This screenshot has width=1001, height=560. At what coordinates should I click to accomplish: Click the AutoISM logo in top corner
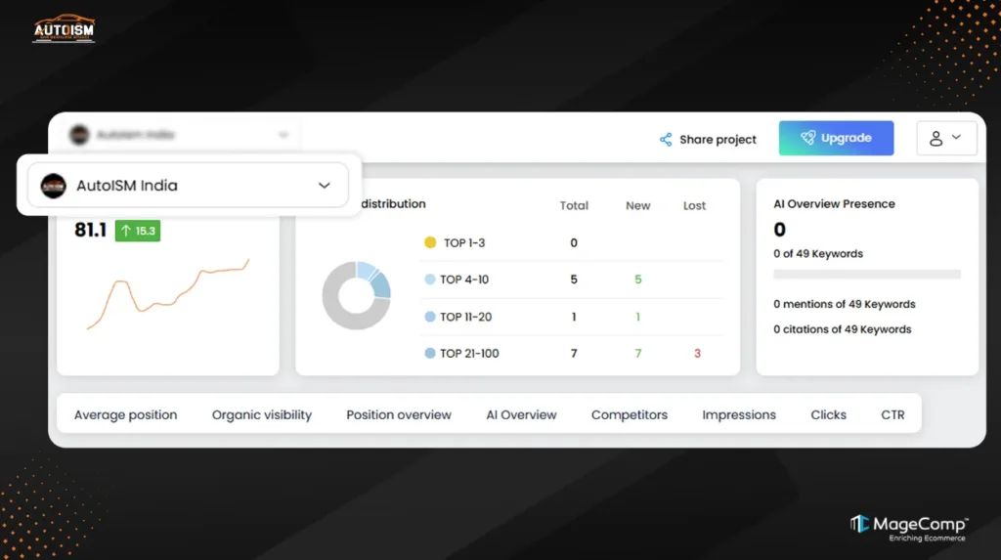click(x=64, y=29)
